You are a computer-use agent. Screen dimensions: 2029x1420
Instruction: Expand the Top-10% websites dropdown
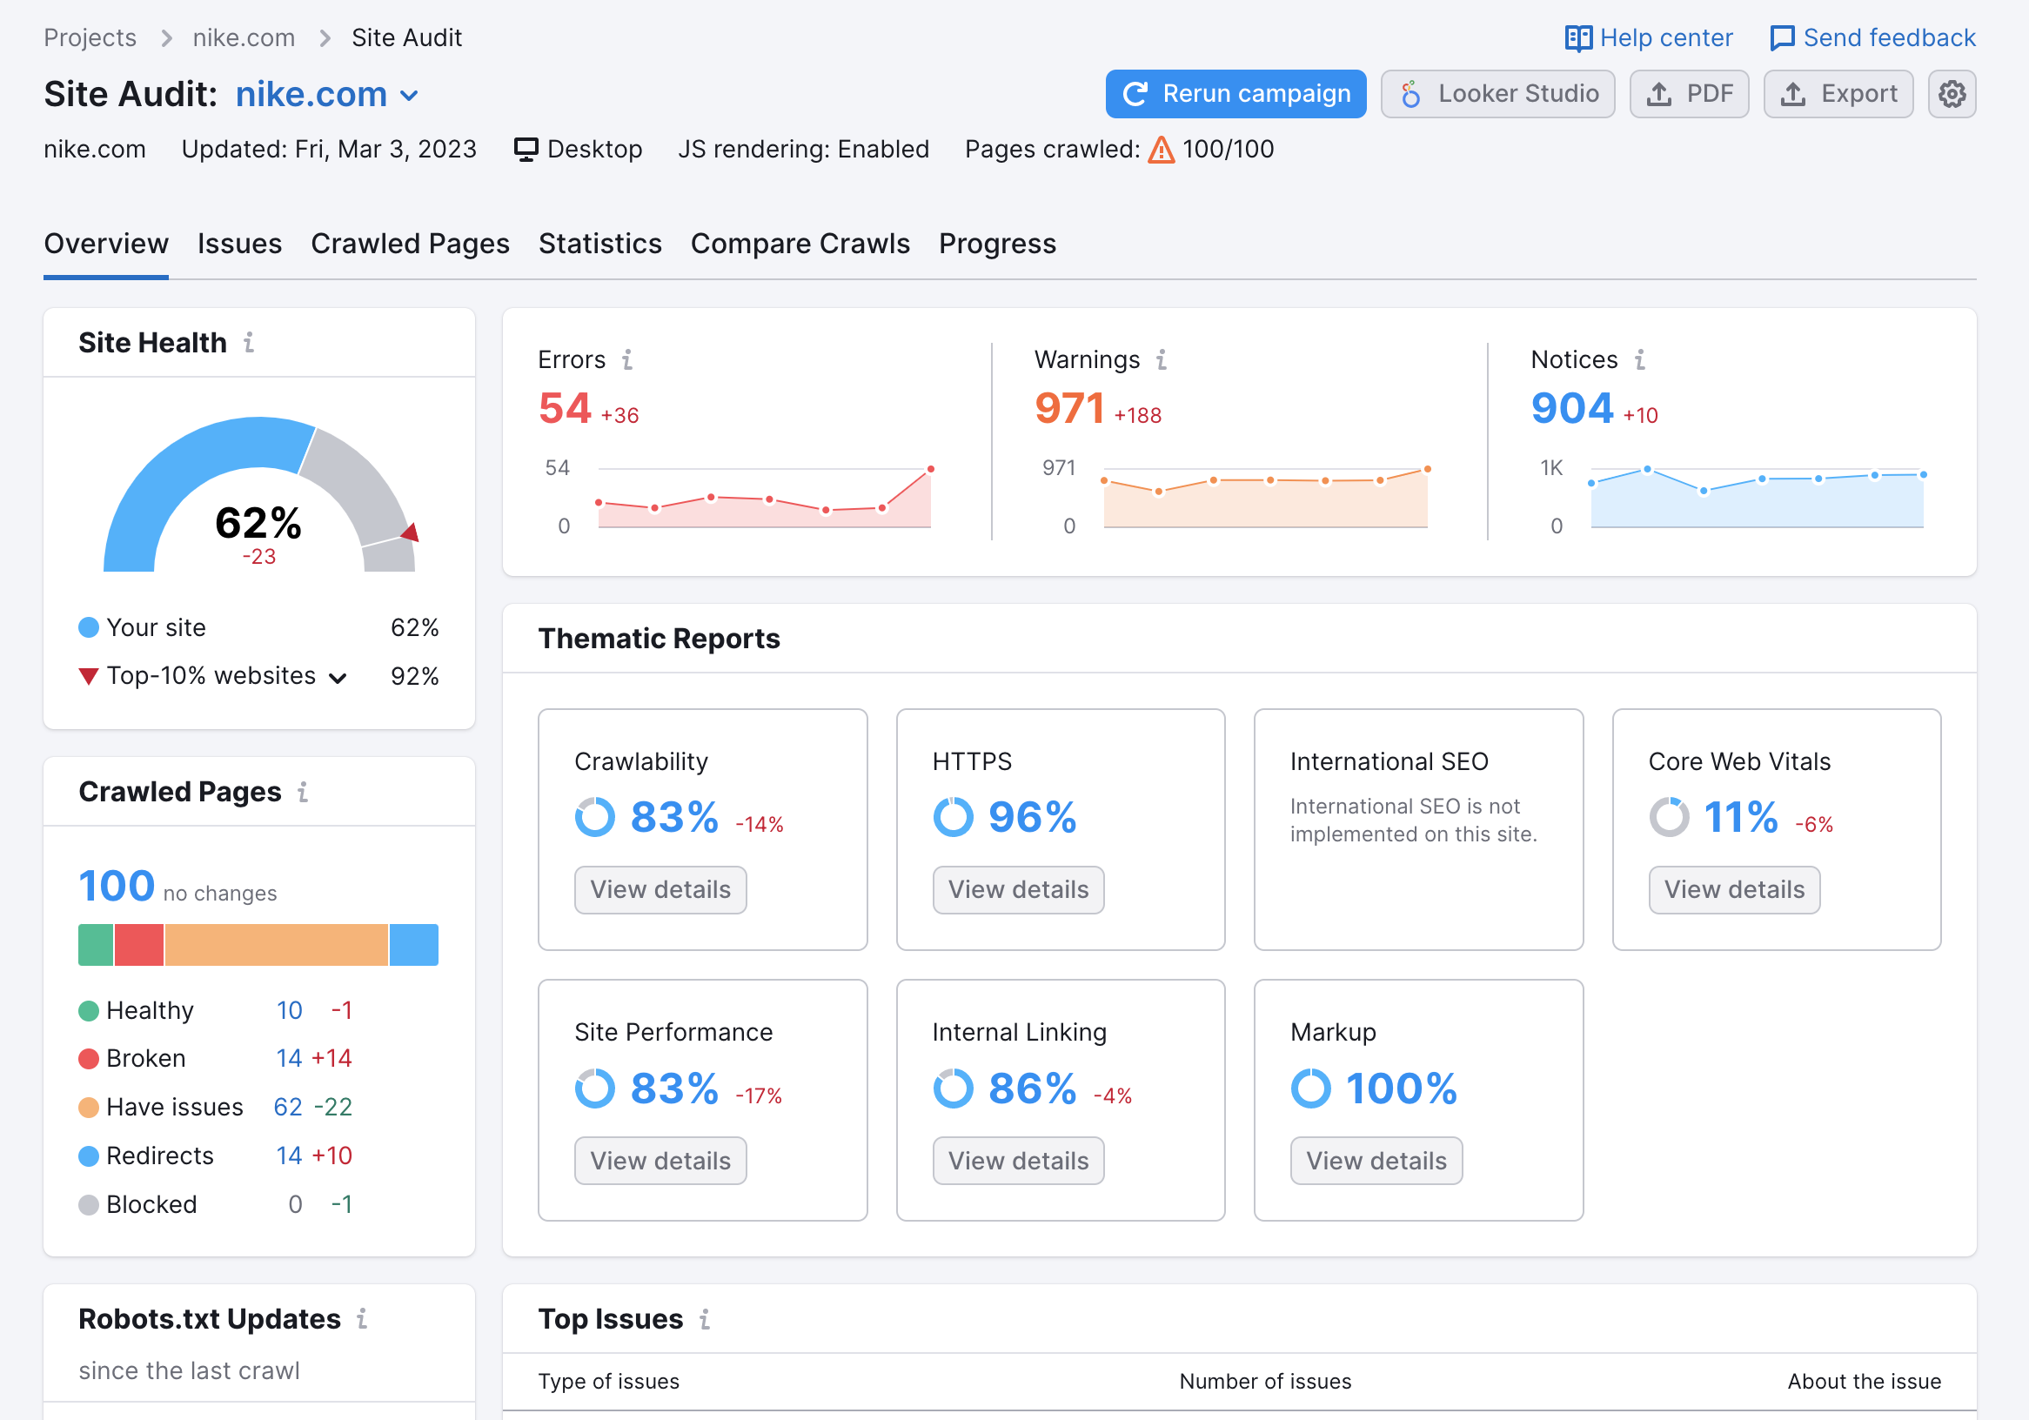coord(338,678)
